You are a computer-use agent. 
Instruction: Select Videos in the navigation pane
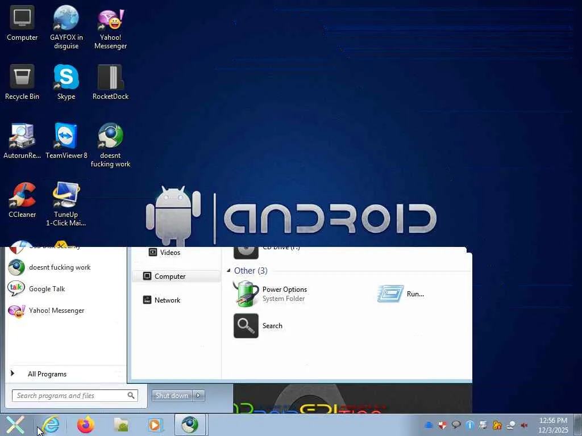tap(164, 253)
